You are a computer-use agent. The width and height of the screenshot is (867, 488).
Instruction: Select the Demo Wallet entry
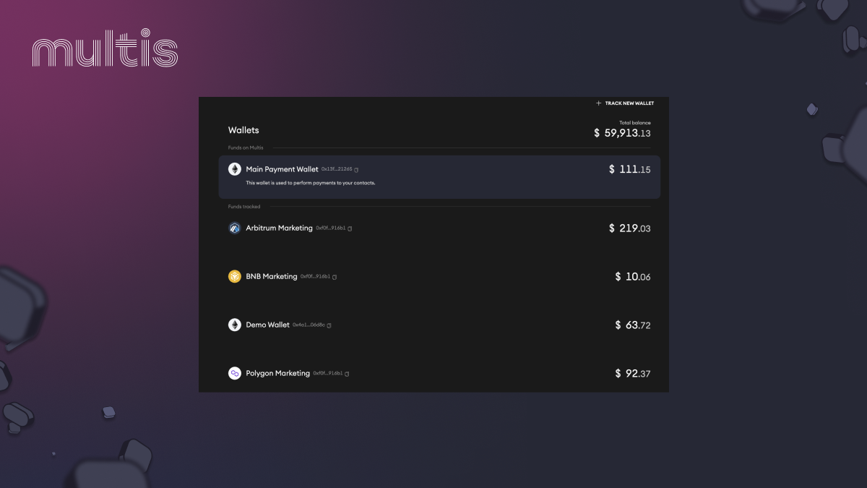439,325
